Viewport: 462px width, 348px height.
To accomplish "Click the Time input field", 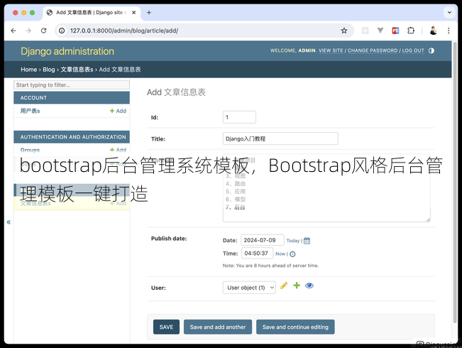I will click(257, 254).
